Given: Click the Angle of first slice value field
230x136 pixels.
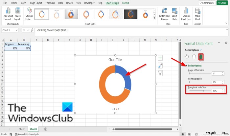Looking at the screenshot, I should pyautogui.click(x=217, y=73).
